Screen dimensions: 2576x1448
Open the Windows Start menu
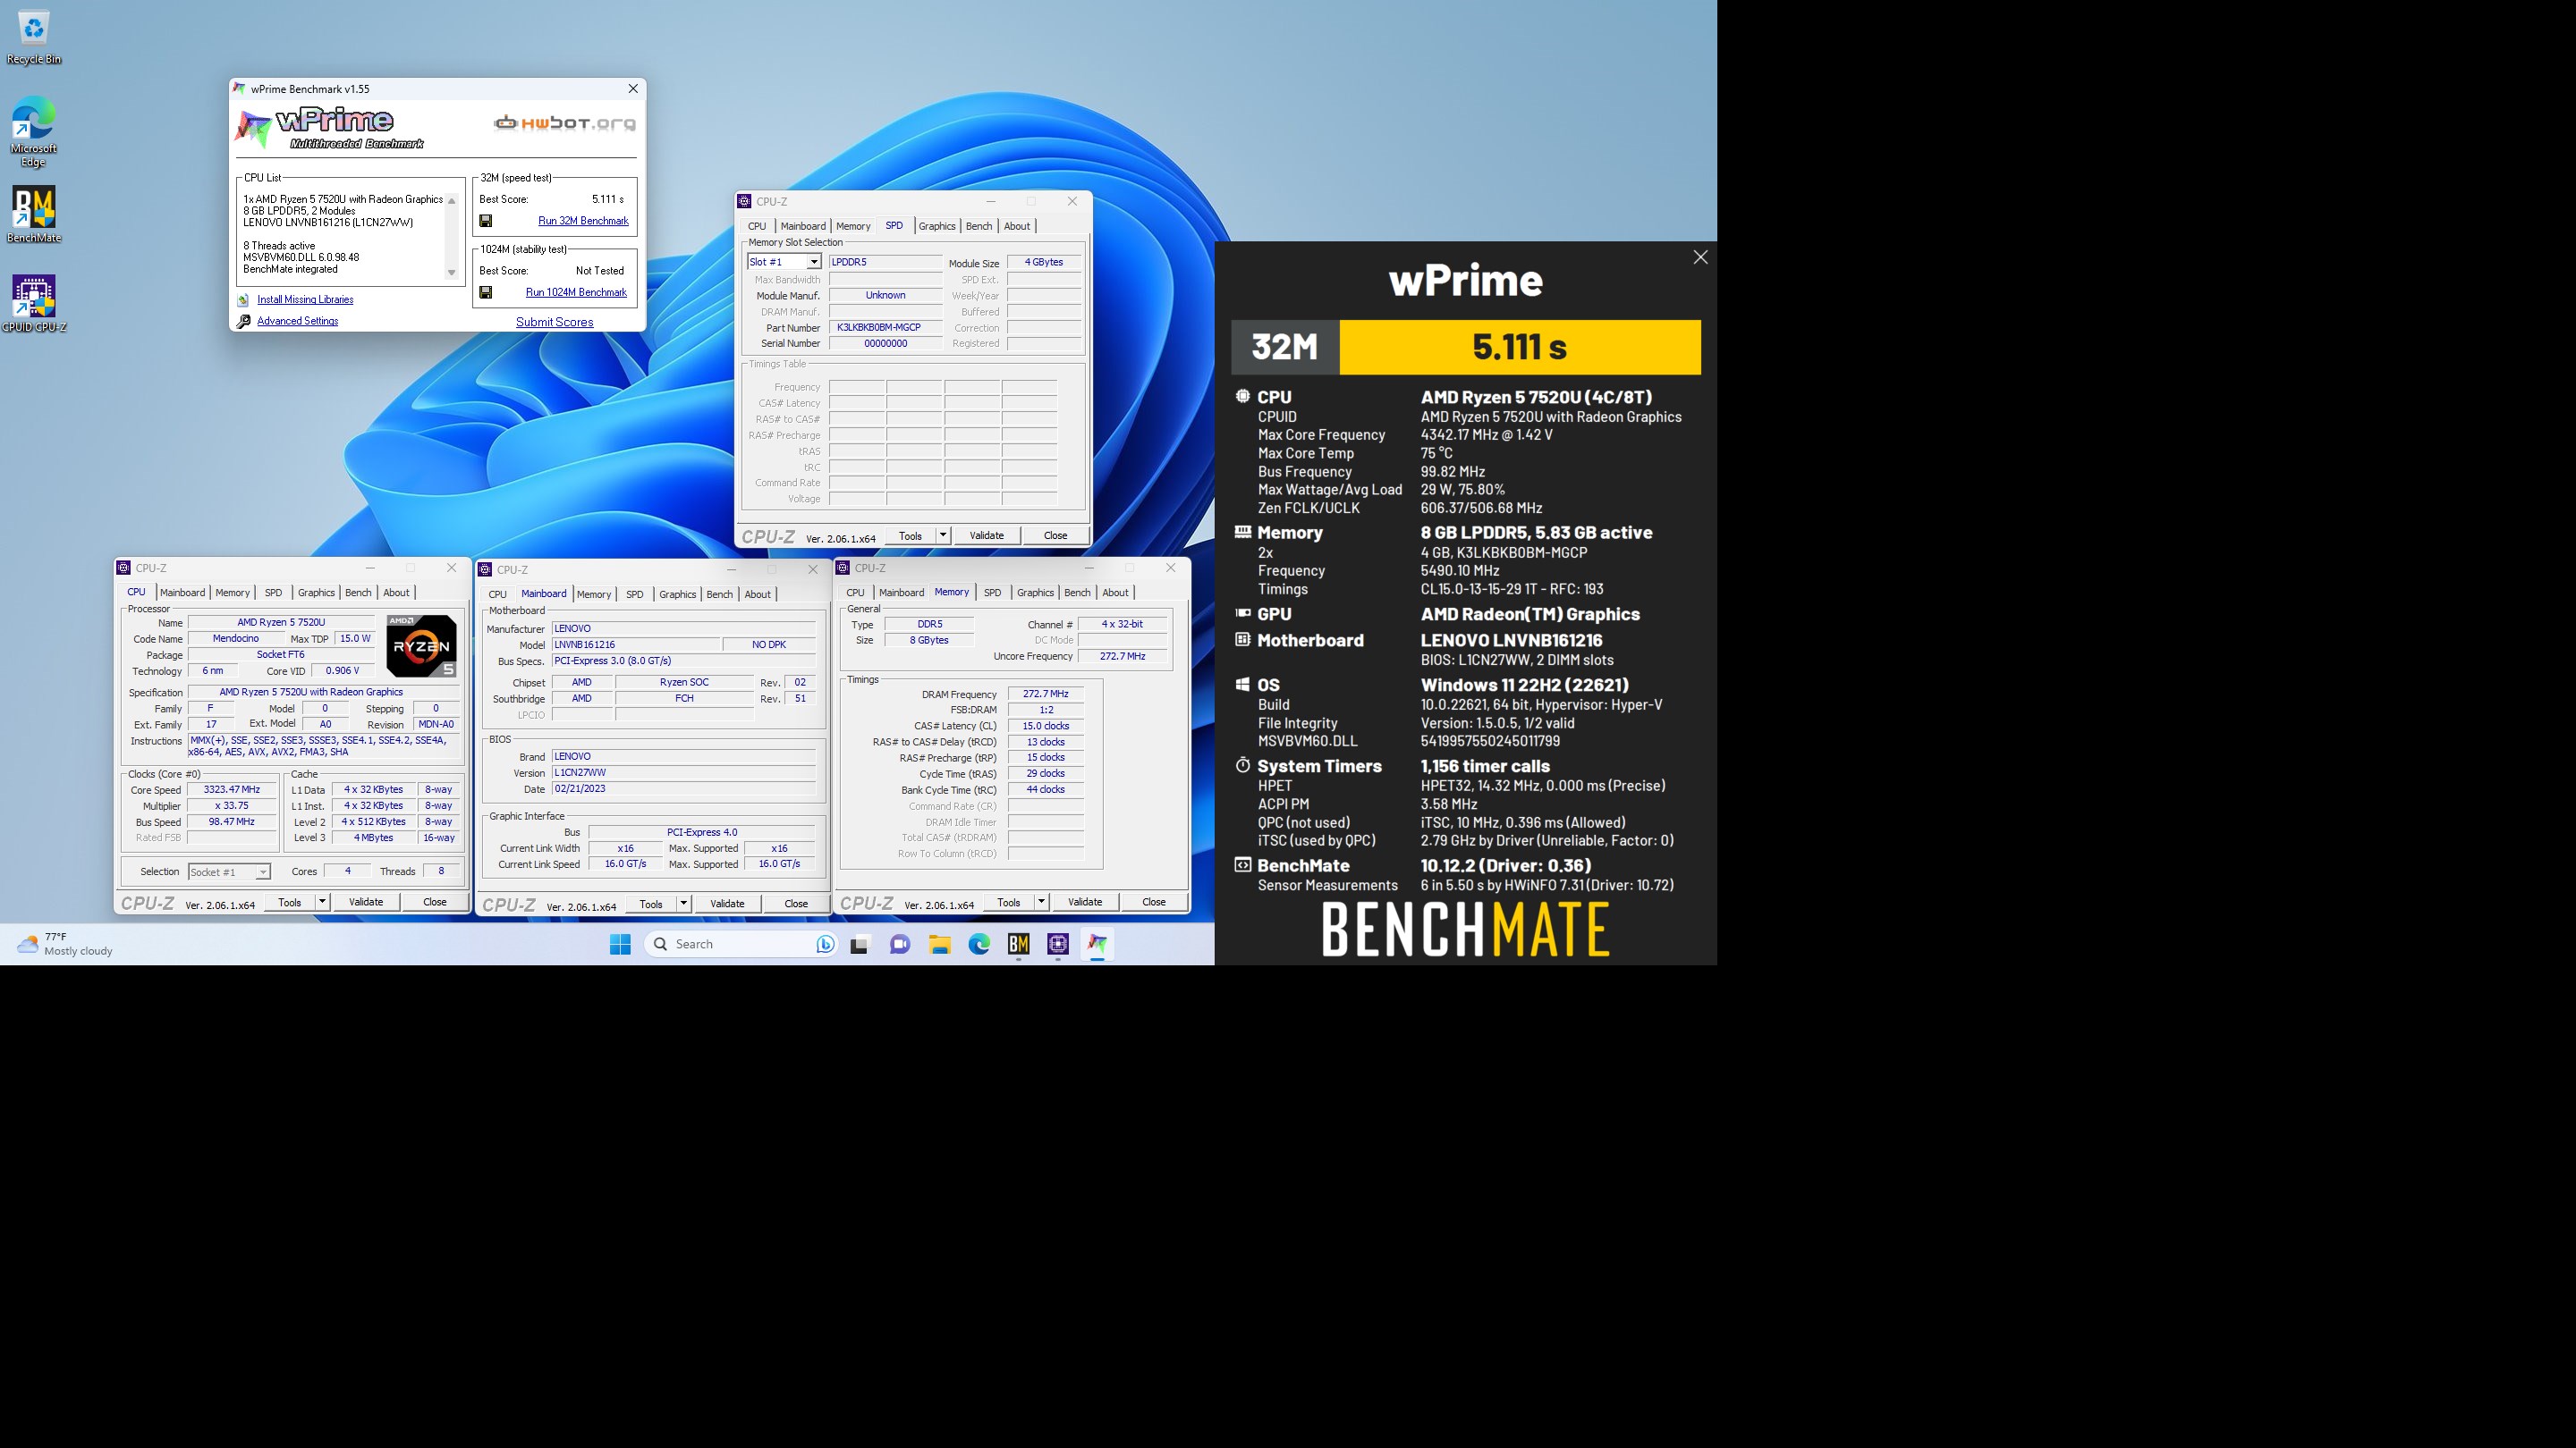coord(620,945)
